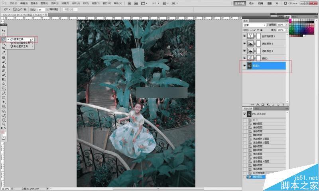This screenshot has width=319, height=191.
Task: Select the Type tool in the toolbox
Action: [x=4, y=97]
